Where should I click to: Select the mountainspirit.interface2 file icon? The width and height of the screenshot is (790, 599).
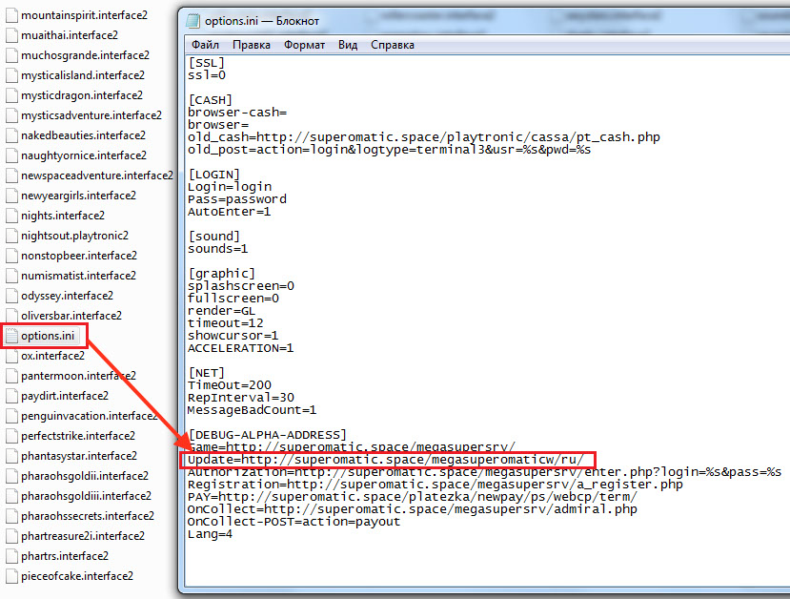pyautogui.click(x=11, y=15)
